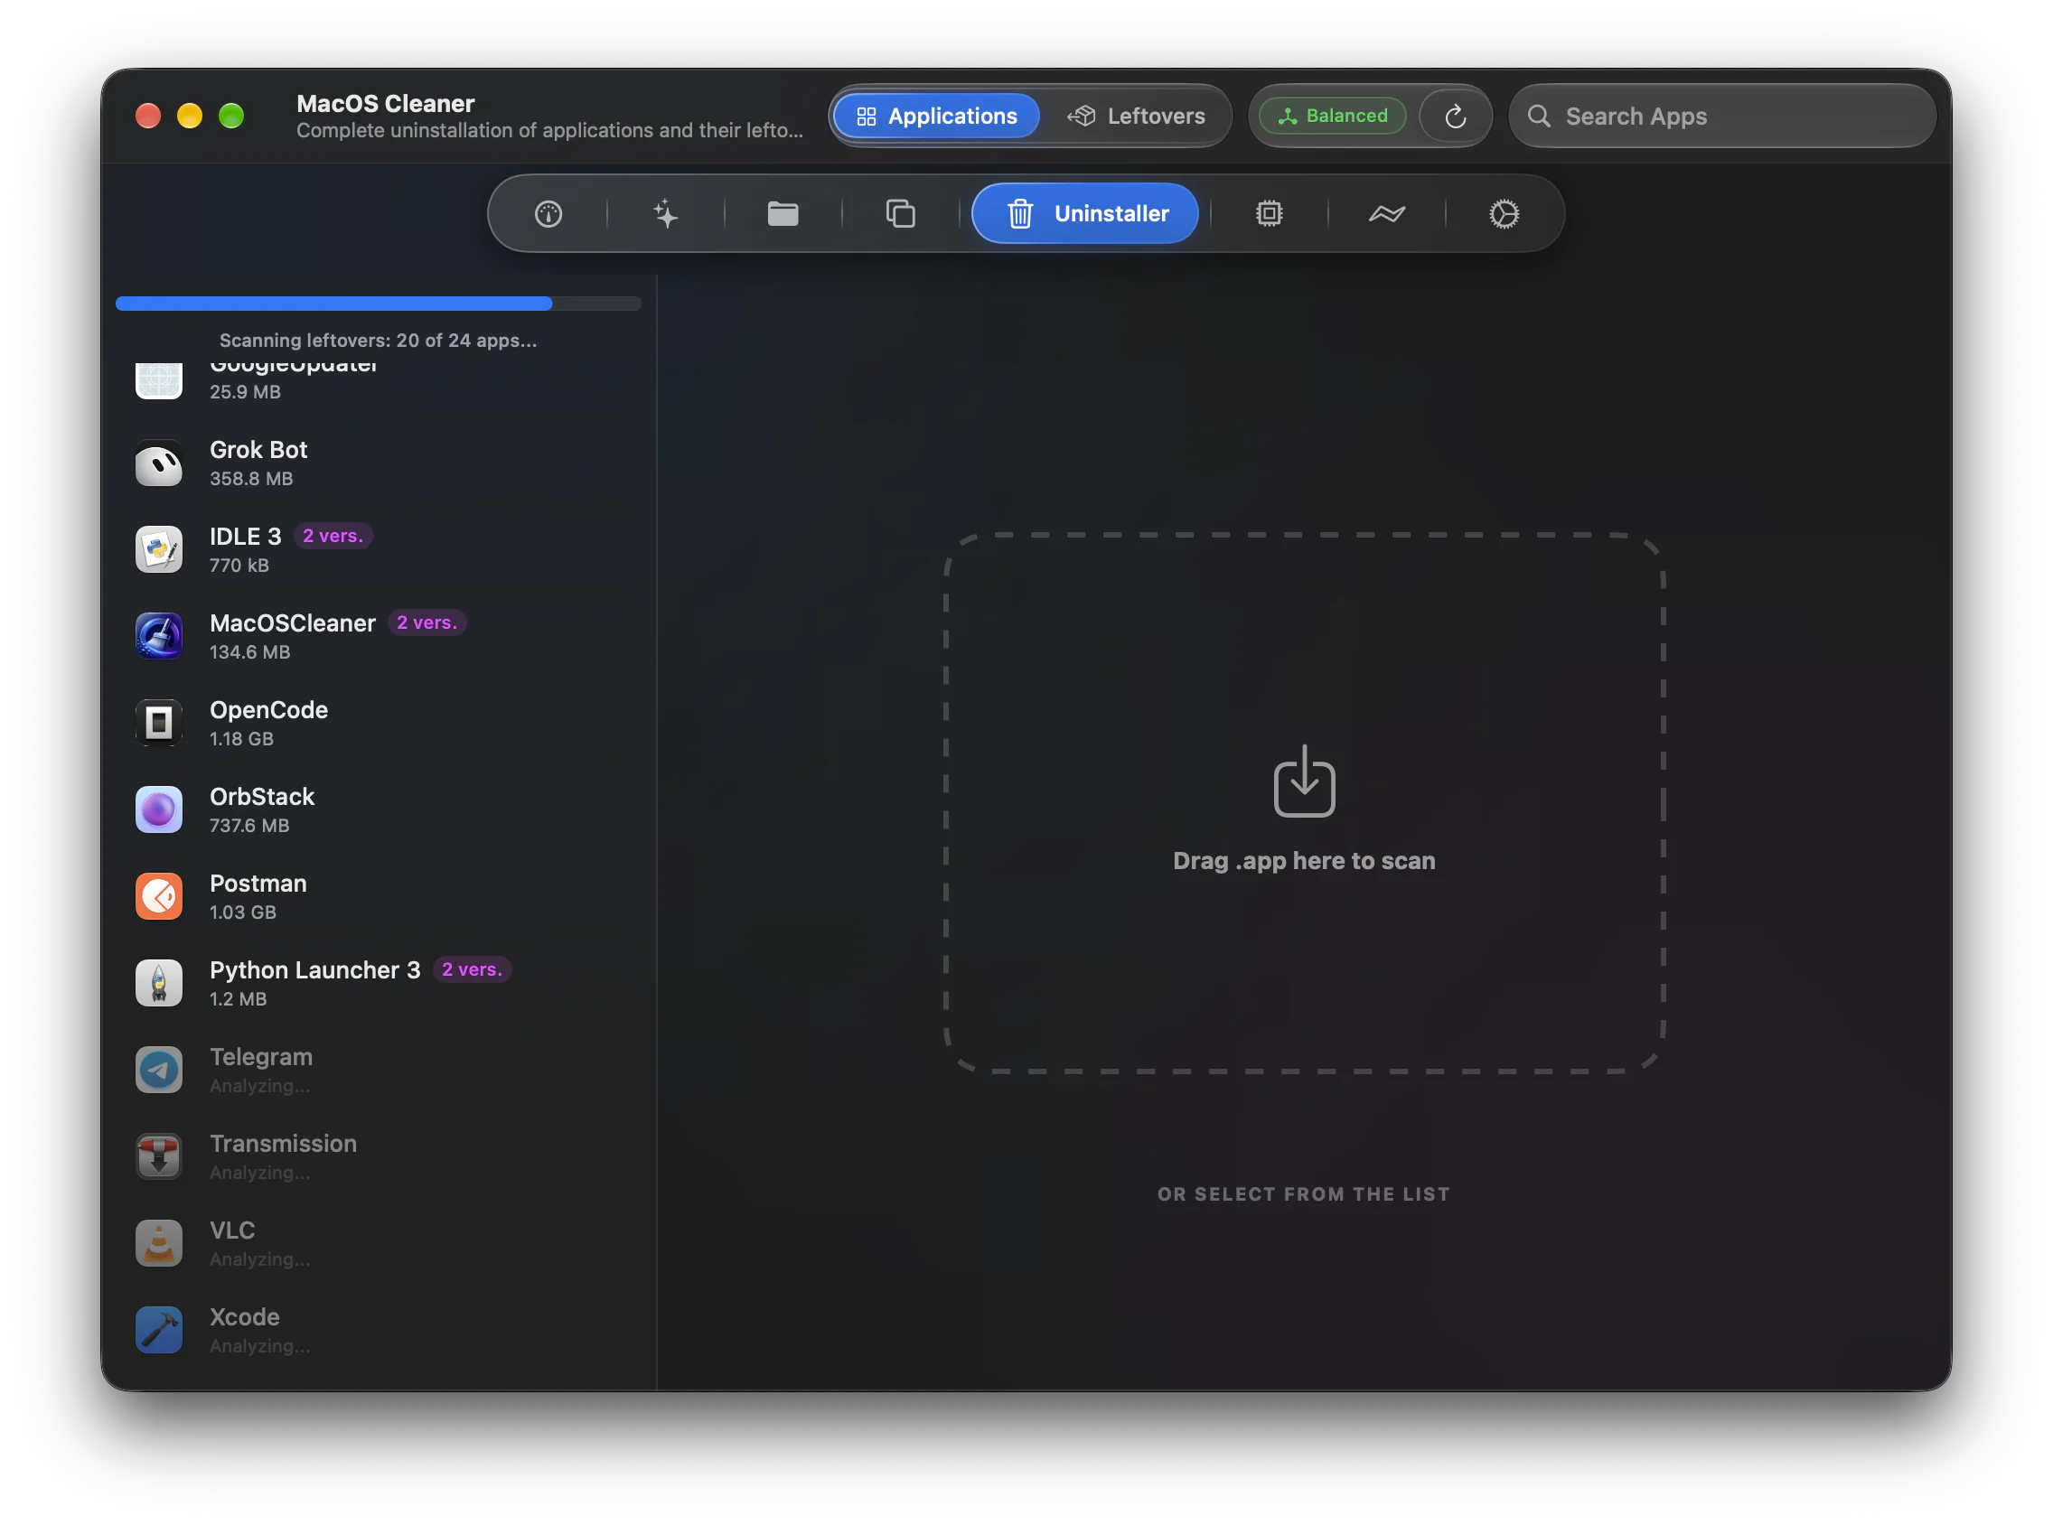Click the IDLE 3 app icon
The width and height of the screenshot is (2053, 1525).
pos(159,550)
